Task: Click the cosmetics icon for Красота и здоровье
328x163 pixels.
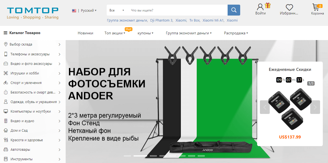Action: point(6,140)
